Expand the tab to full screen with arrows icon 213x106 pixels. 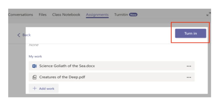[208, 15]
